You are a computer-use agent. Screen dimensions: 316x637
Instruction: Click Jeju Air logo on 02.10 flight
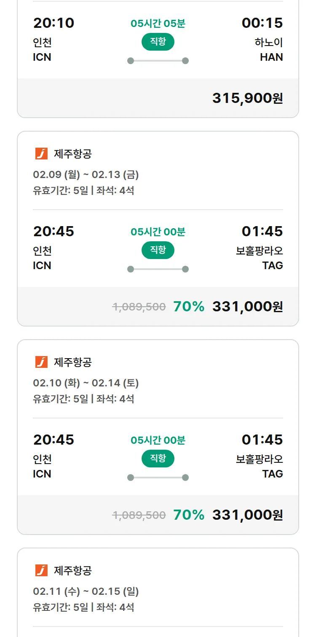point(41,362)
